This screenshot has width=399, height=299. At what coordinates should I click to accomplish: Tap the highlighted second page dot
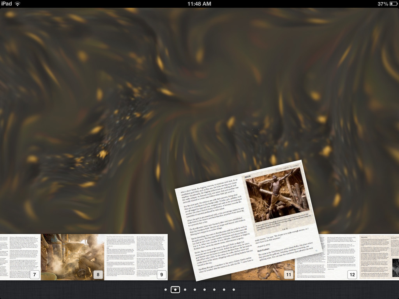point(175,290)
